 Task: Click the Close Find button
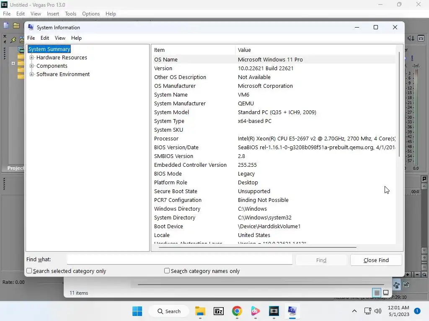[376, 260]
